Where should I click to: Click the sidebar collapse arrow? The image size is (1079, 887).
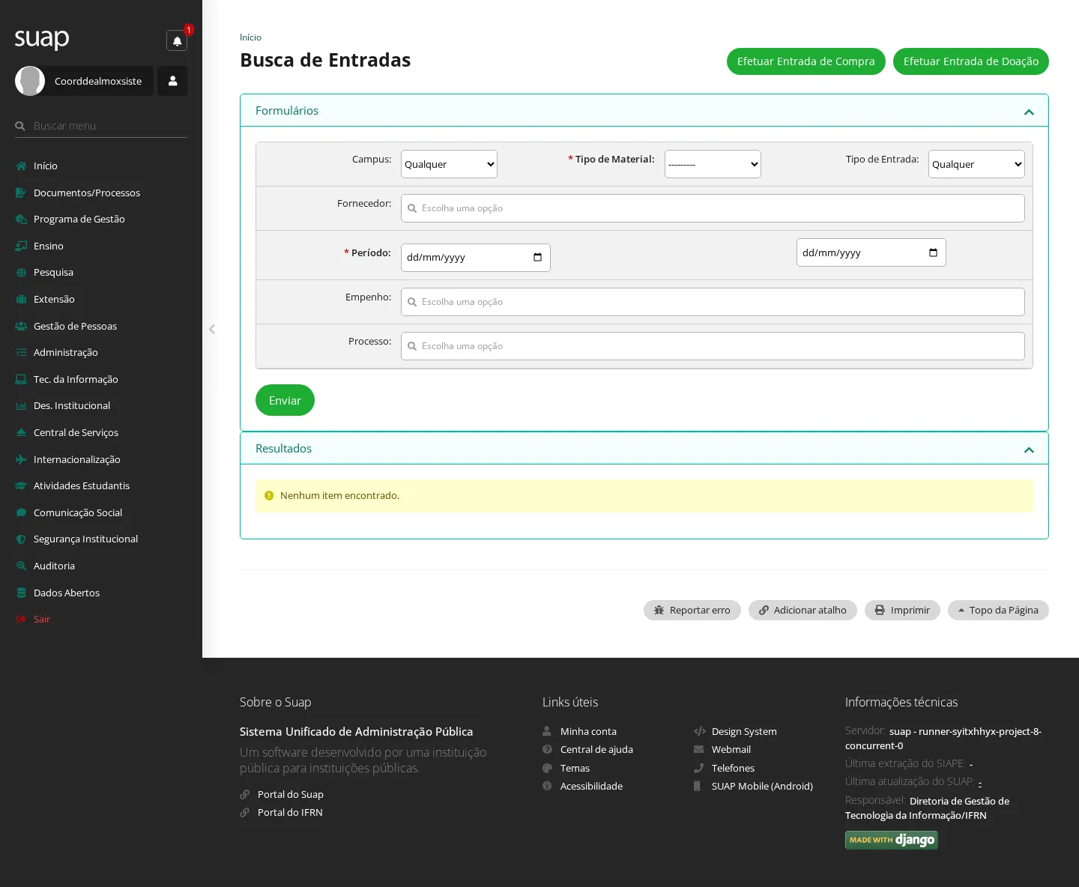[212, 329]
